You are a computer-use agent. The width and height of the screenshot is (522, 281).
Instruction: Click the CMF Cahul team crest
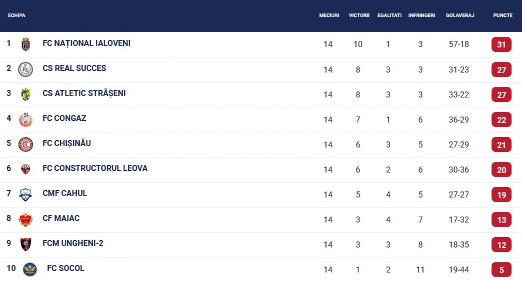tap(26, 194)
